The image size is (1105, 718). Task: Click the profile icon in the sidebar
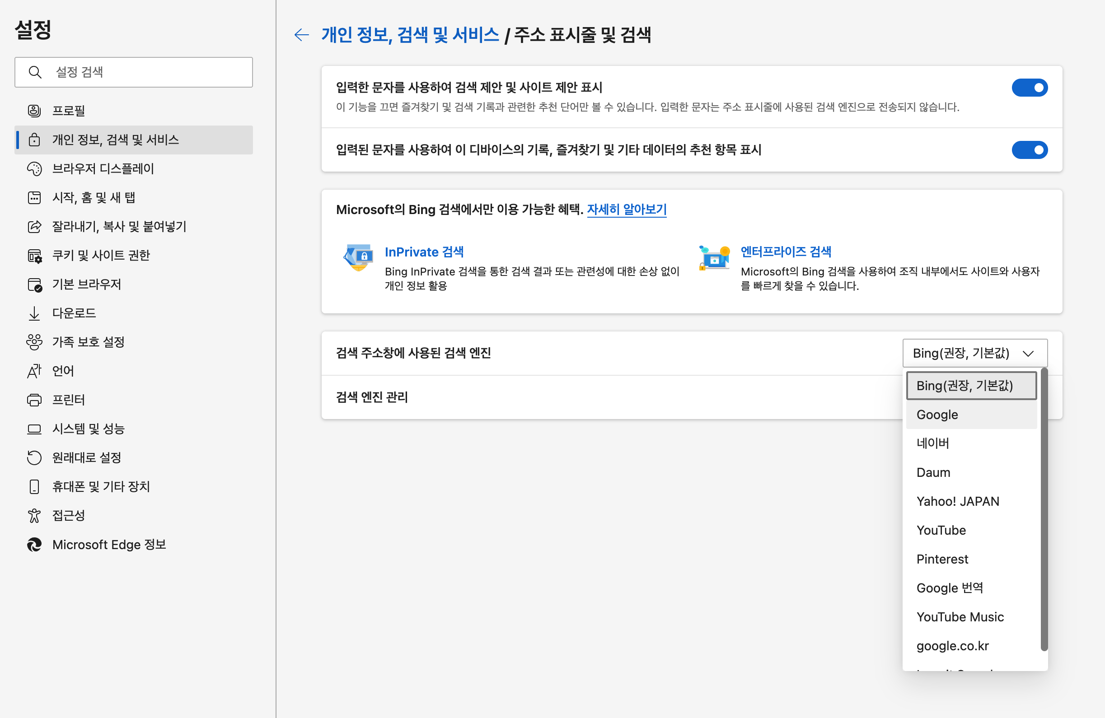pyautogui.click(x=34, y=111)
